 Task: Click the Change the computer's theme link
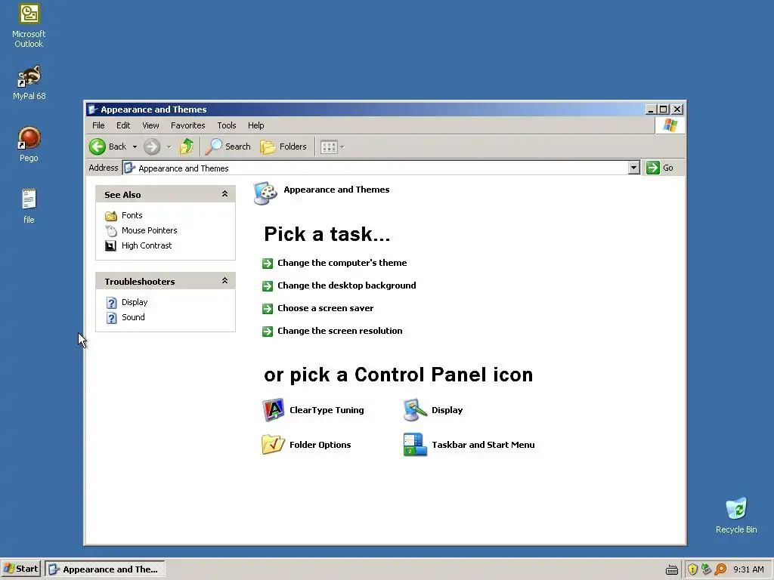click(x=342, y=263)
